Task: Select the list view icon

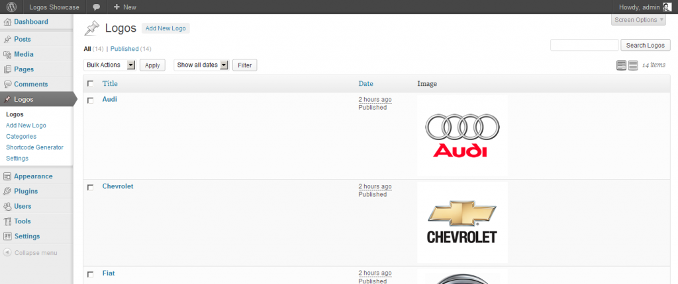Action: coord(621,65)
